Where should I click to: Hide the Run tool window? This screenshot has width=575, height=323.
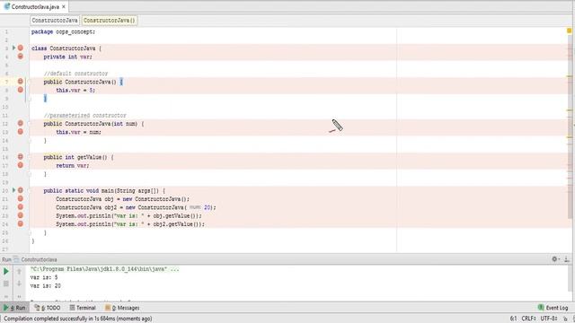tap(567, 259)
